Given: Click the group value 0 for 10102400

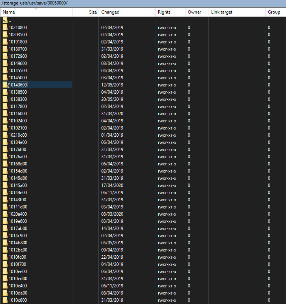Looking at the screenshot, I should pyautogui.click(x=269, y=121).
